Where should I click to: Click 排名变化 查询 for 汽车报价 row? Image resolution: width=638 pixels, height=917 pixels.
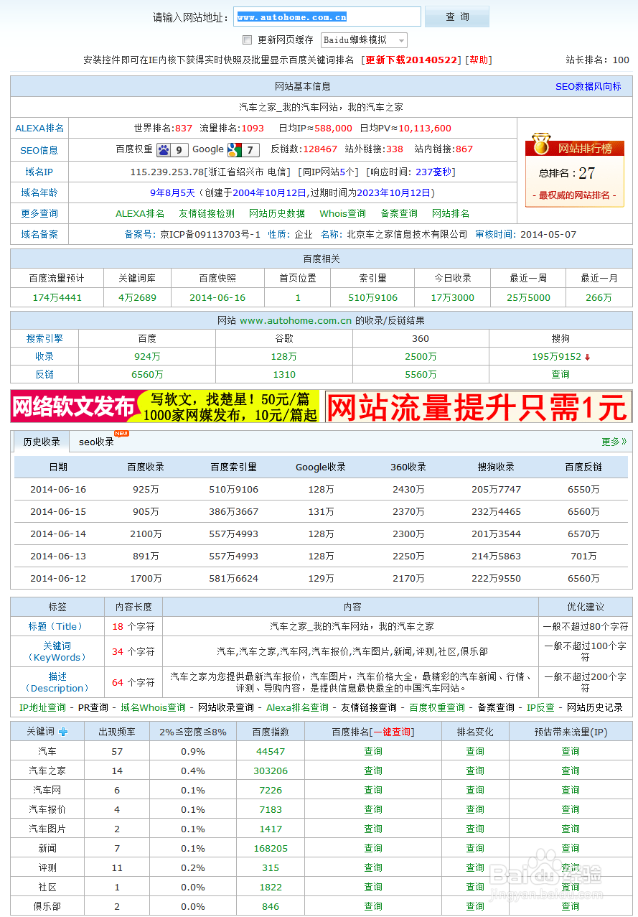475,810
